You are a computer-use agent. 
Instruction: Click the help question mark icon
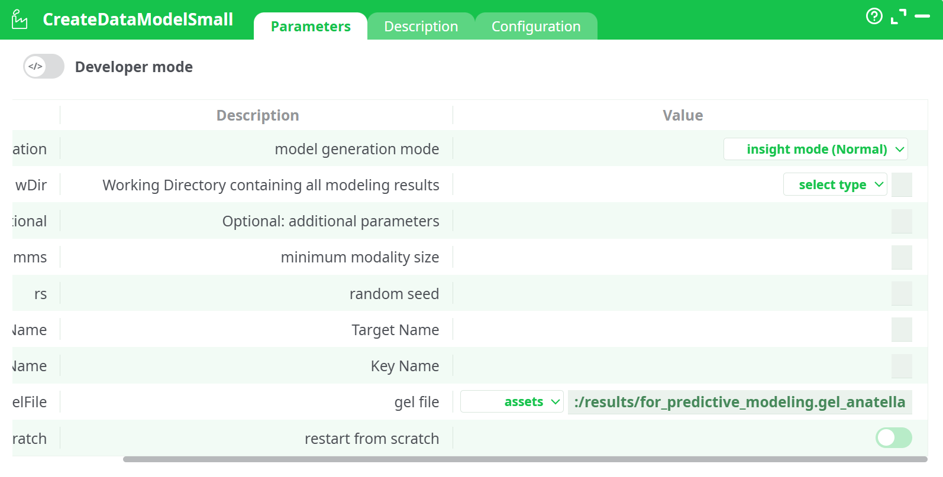[874, 16]
